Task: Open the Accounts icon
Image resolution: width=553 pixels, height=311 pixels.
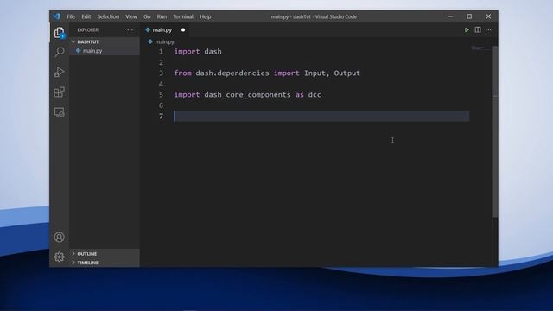Action: pyautogui.click(x=60, y=237)
